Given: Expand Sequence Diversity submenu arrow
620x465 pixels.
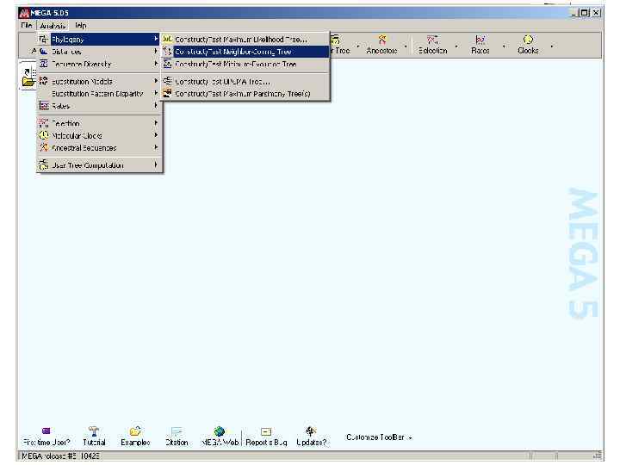Looking at the screenshot, I should 156,63.
